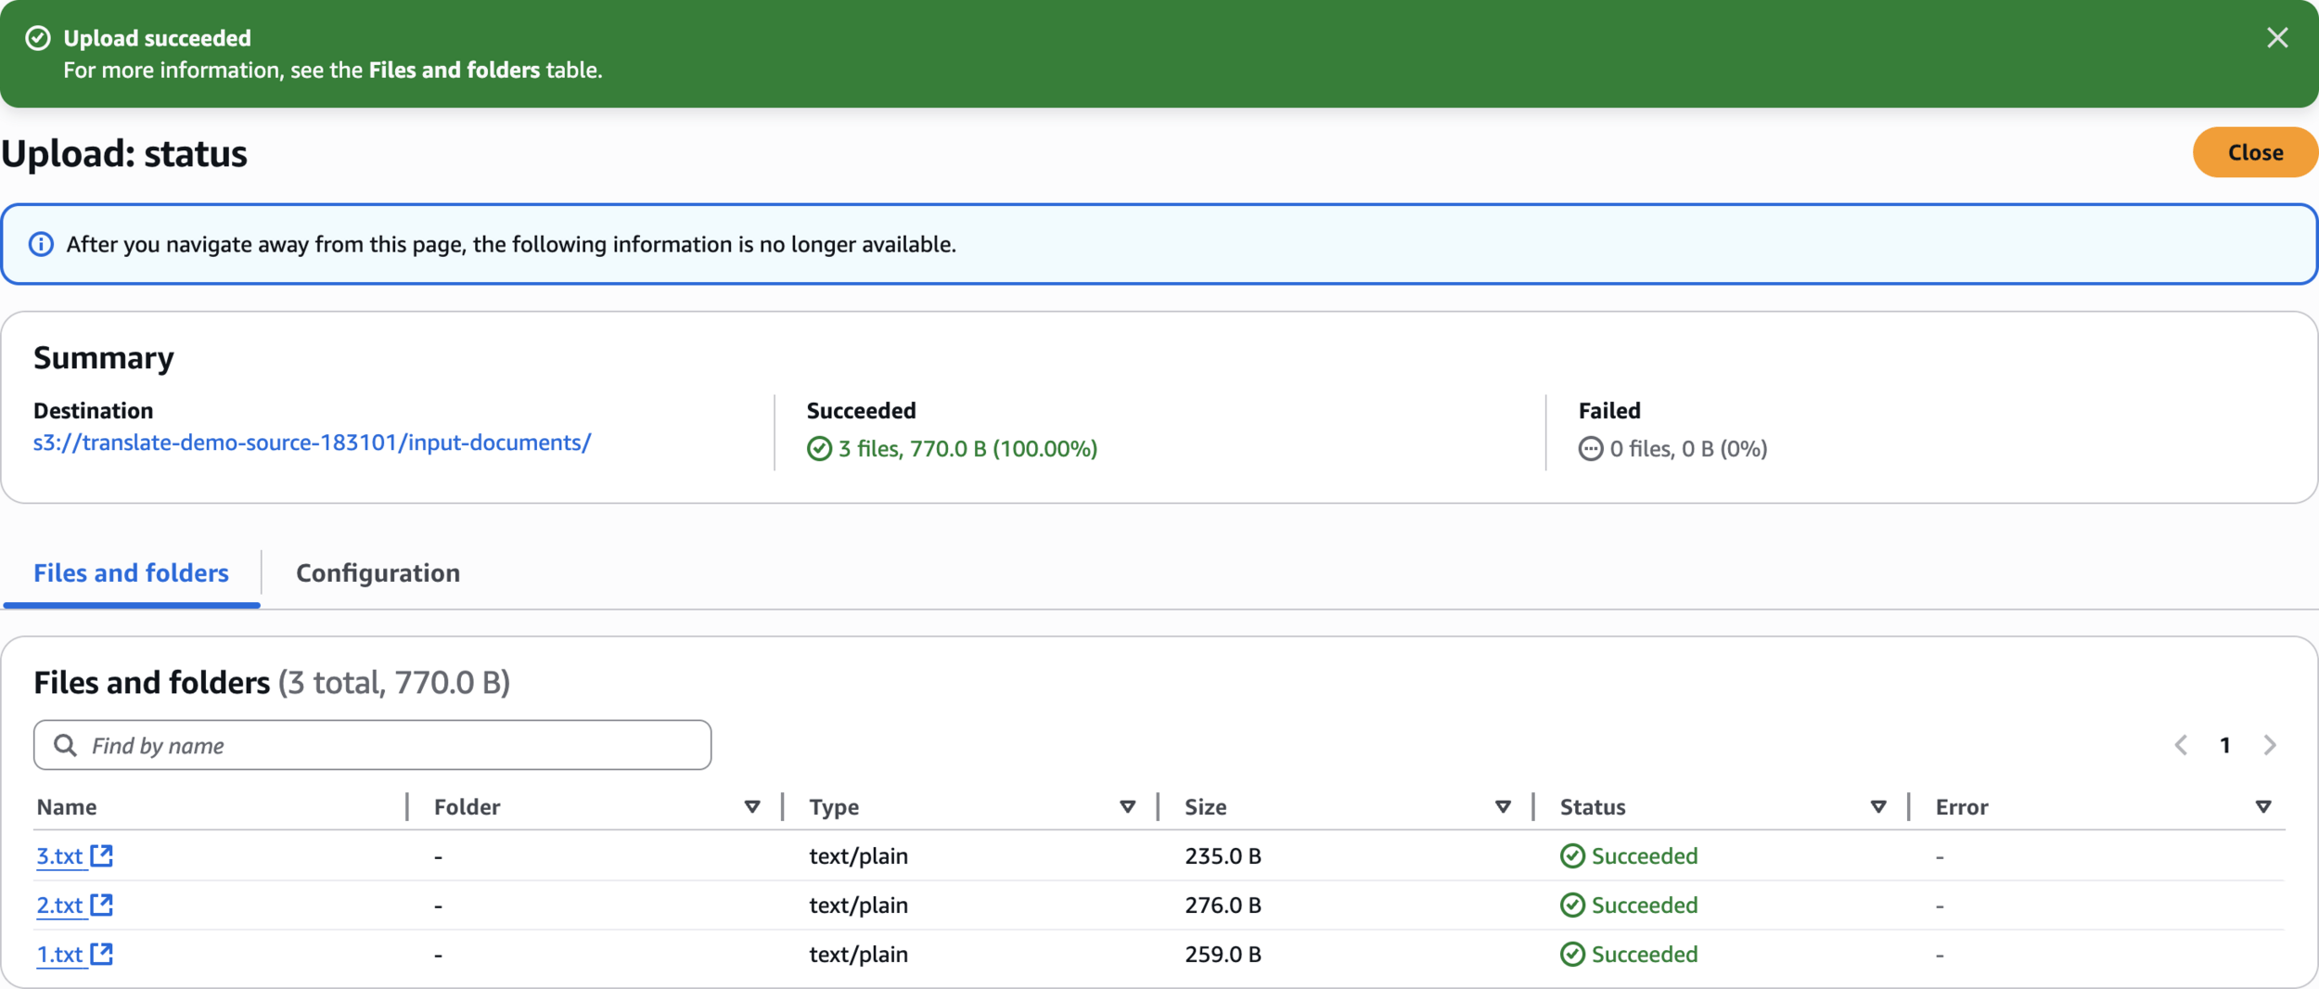Viewport: 2319px width, 989px height.
Task: Click '0 files, 0 B (0%)' text
Action: 1688,449
